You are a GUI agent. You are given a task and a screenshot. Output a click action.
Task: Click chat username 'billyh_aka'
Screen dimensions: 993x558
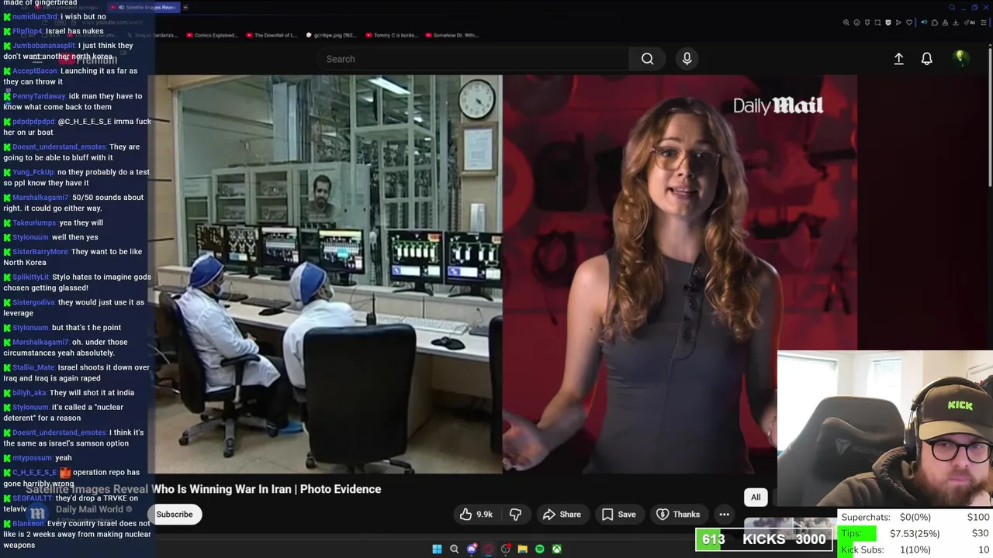pyautogui.click(x=29, y=393)
